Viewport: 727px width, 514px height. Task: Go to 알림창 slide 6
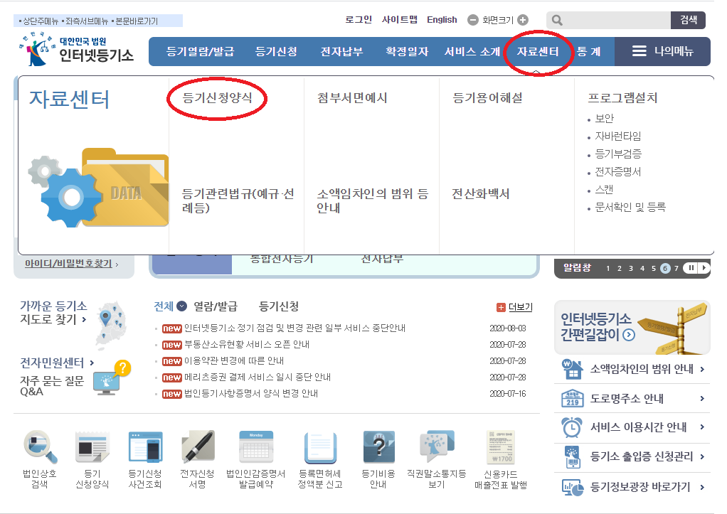[x=665, y=268]
